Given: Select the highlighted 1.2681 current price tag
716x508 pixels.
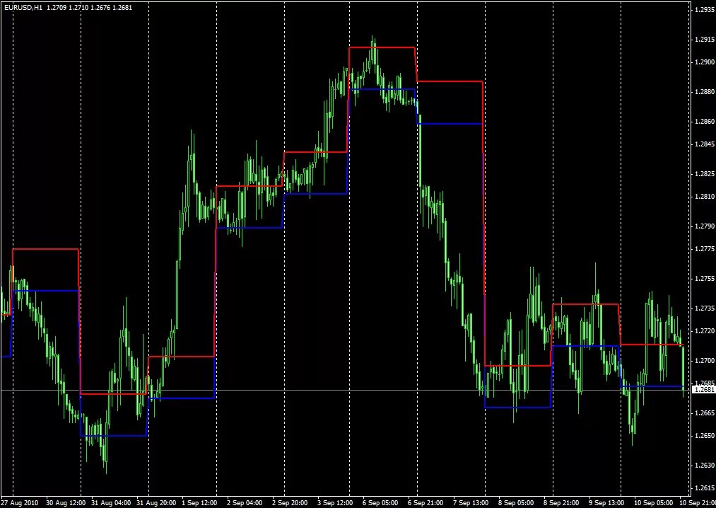Looking at the screenshot, I should [704, 390].
